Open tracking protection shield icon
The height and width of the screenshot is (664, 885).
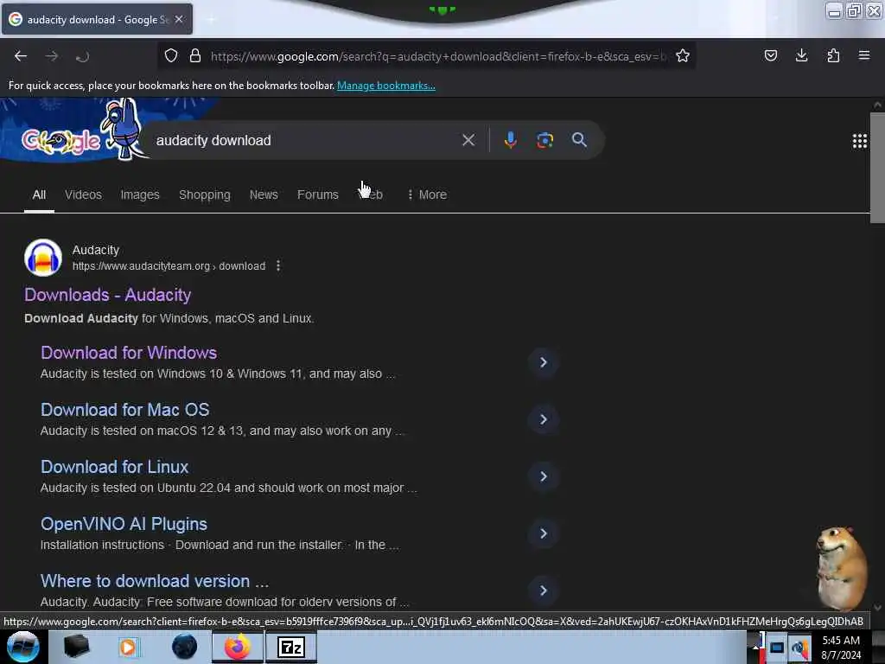point(171,55)
